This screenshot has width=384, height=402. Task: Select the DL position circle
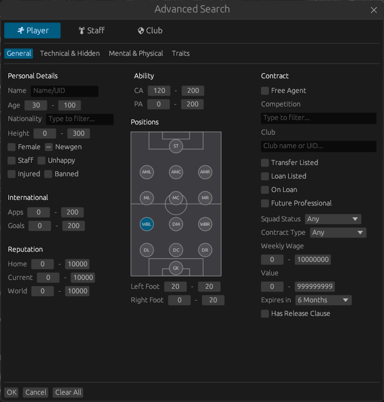147,250
